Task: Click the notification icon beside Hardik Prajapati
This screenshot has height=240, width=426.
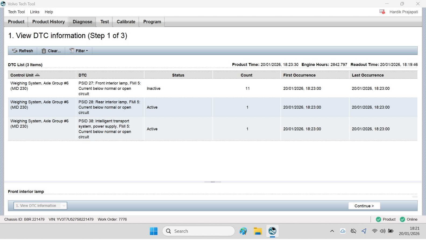Action: 382,12
